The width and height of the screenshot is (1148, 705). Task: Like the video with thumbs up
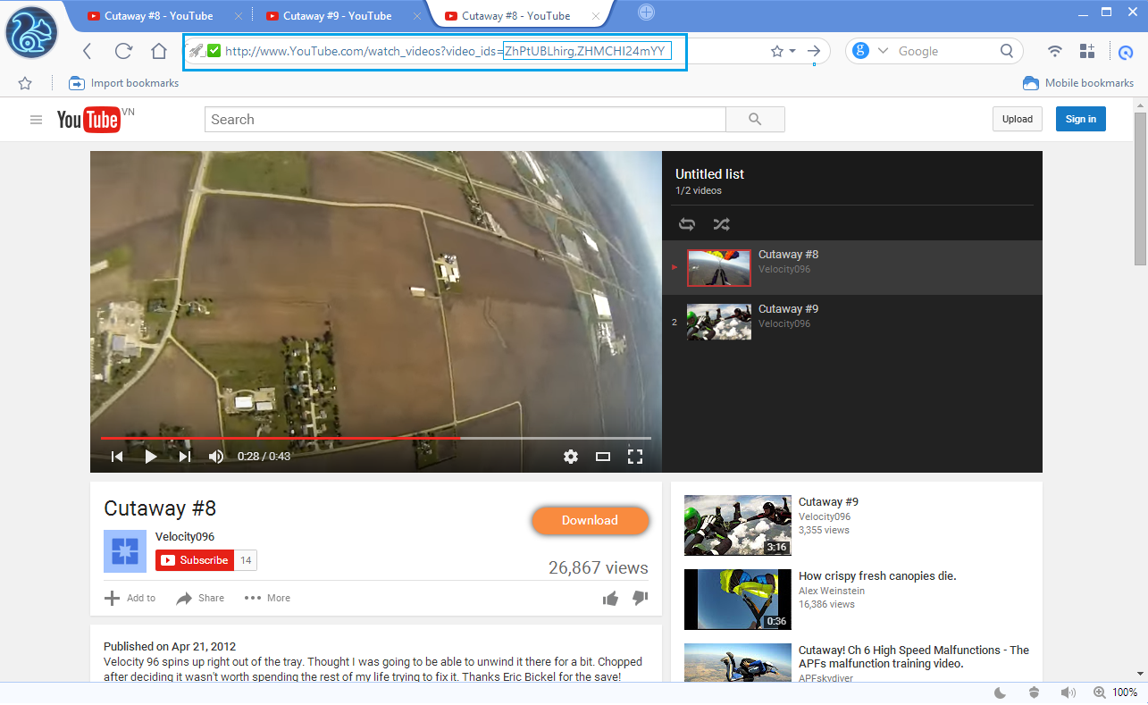tap(610, 598)
